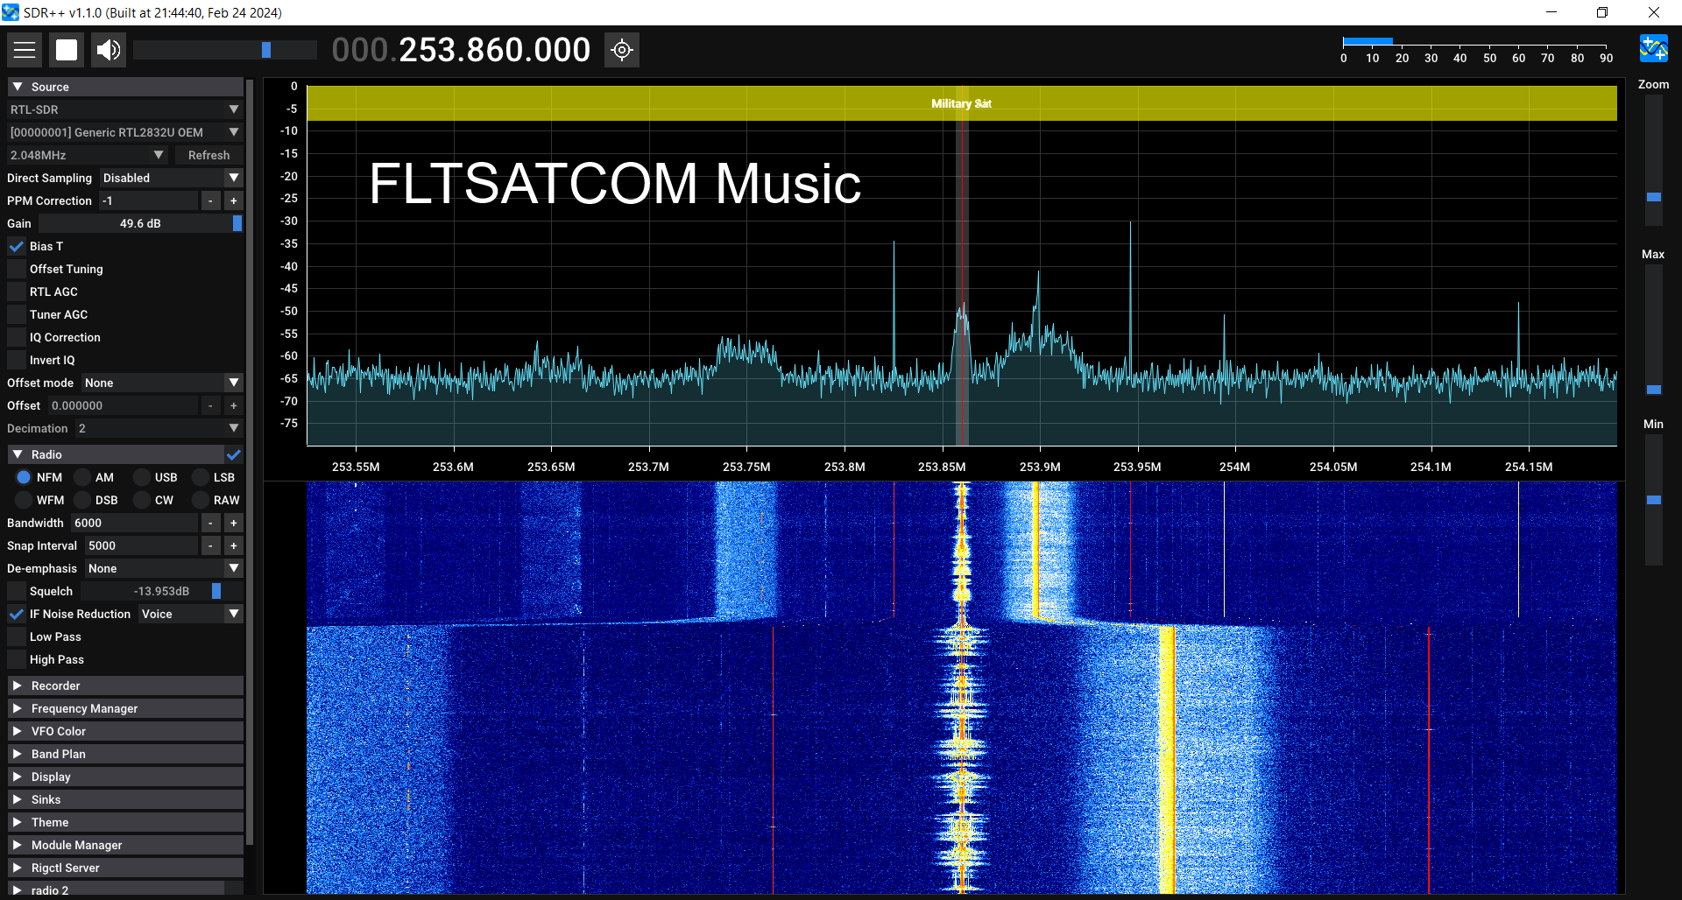This screenshot has height=900, width=1682.
Task: Click the PPM Correction value field
Action: click(148, 200)
